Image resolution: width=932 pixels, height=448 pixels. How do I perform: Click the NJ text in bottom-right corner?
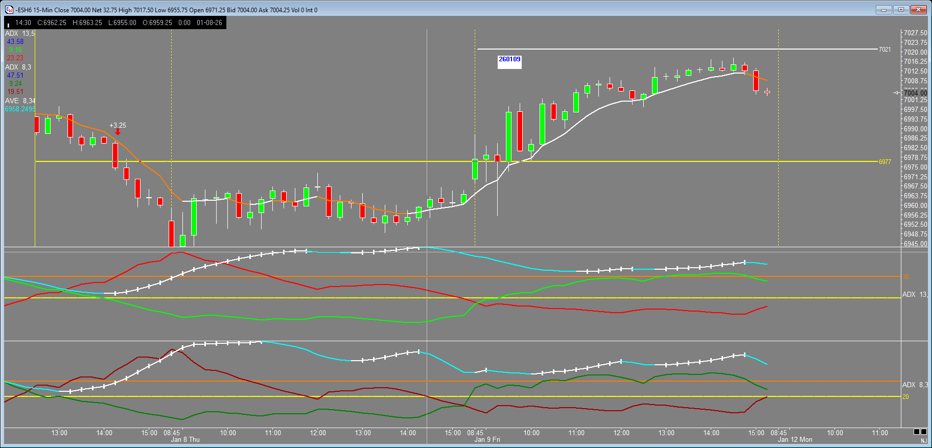pyautogui.click(x=923, y=440)
